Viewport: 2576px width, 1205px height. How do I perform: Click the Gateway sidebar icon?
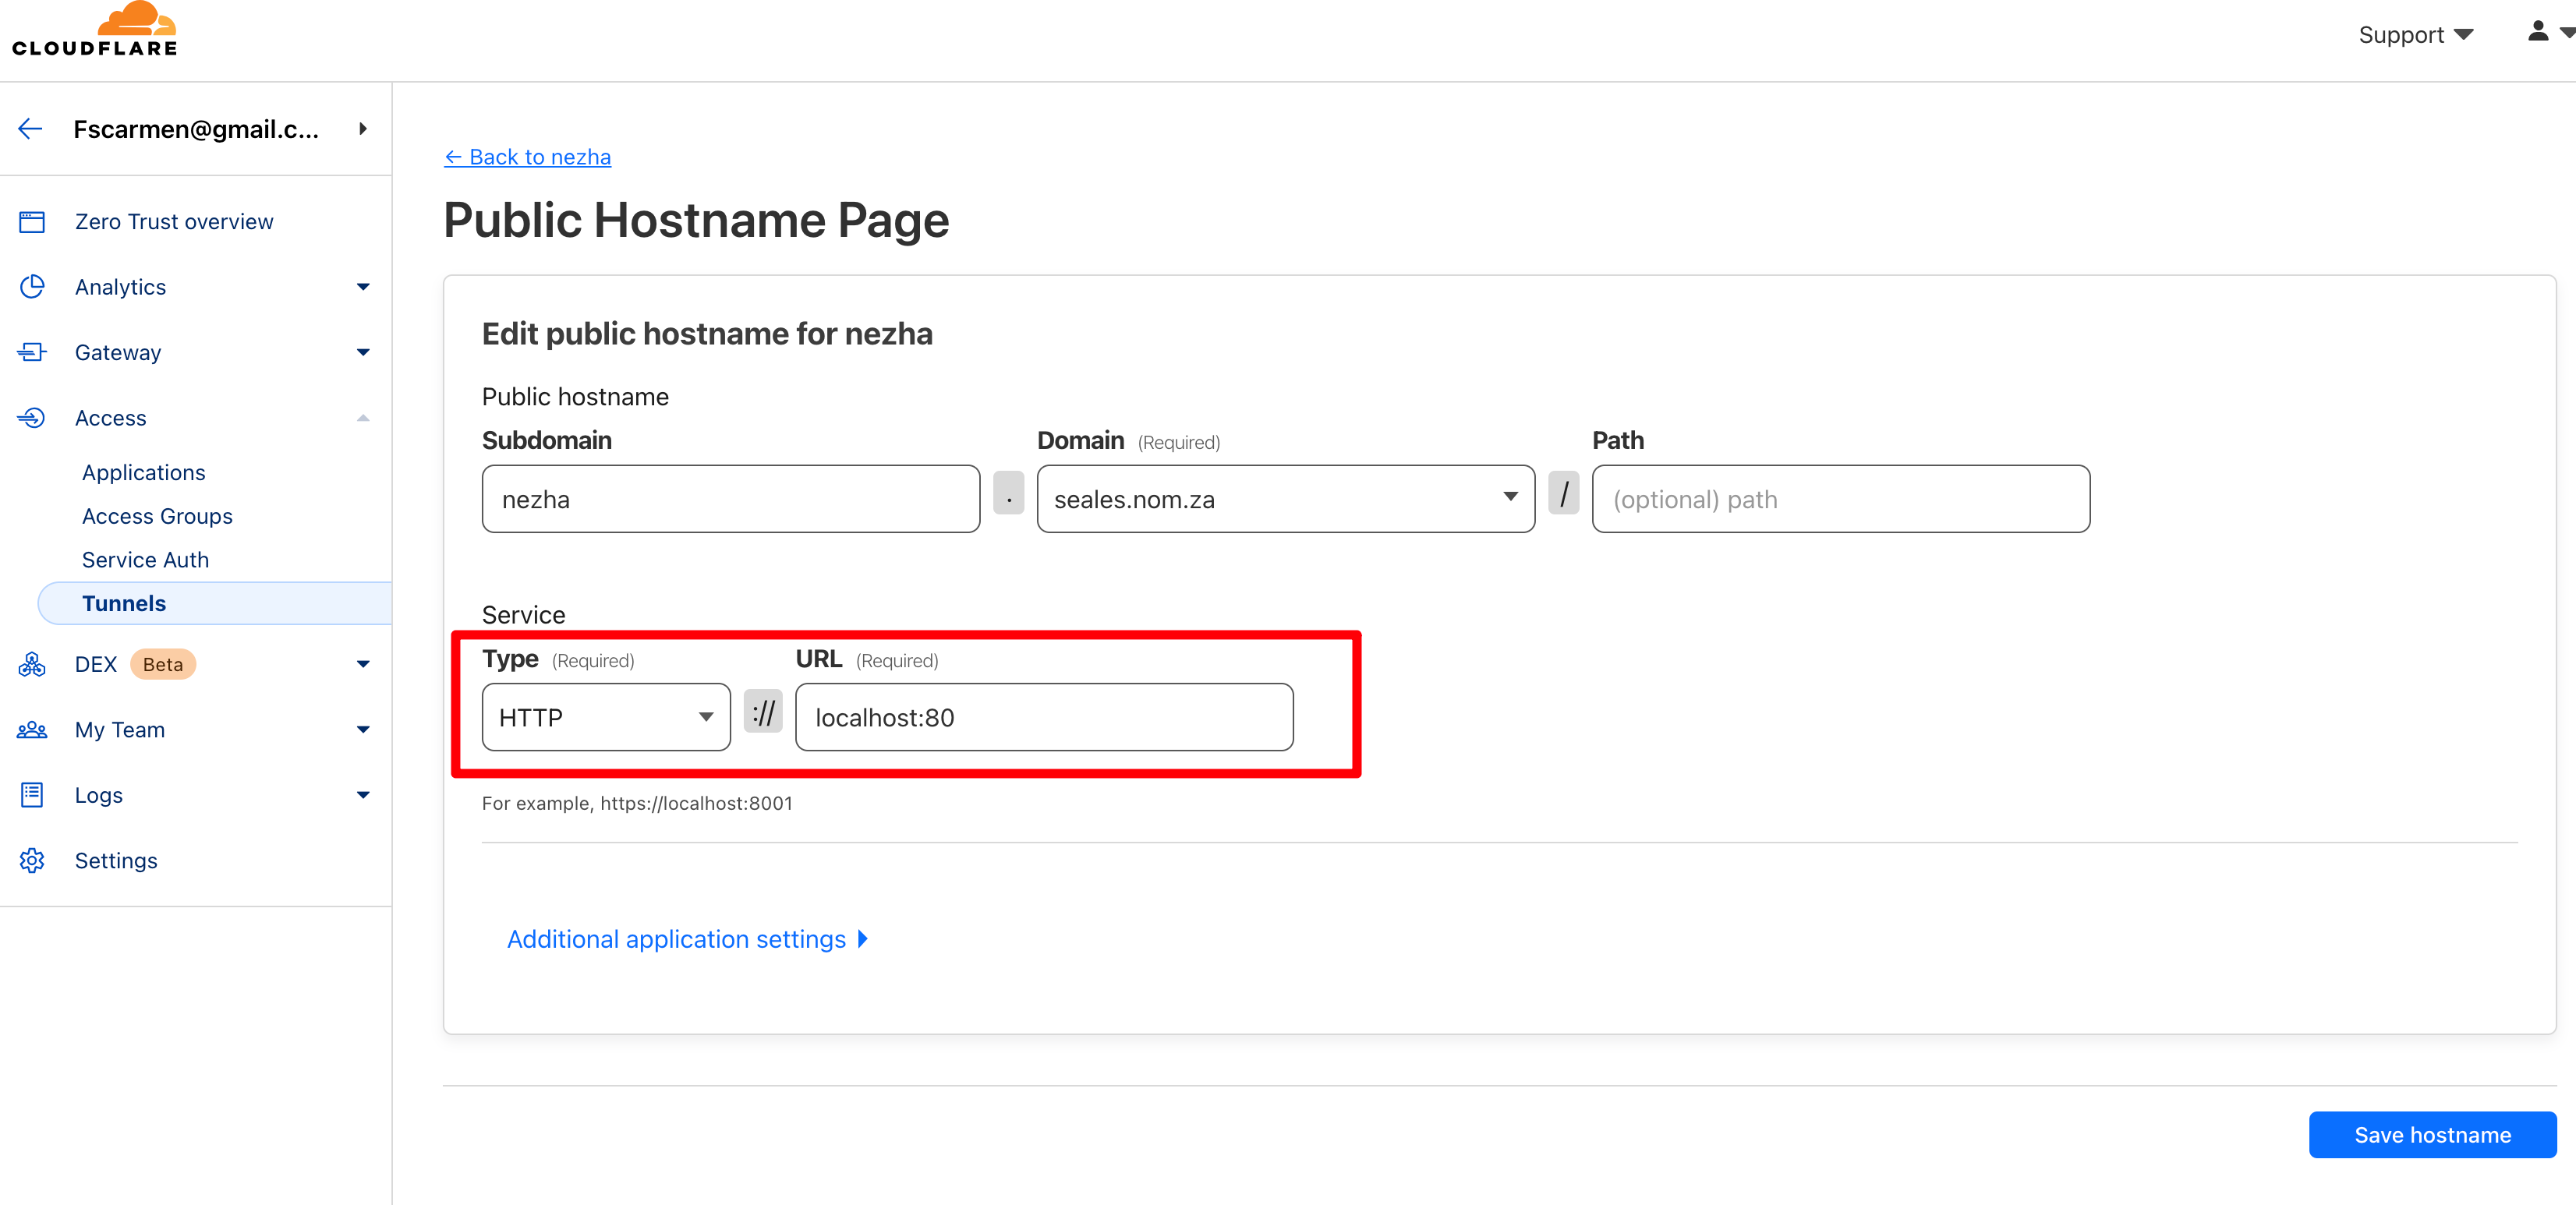coord(32,352)
